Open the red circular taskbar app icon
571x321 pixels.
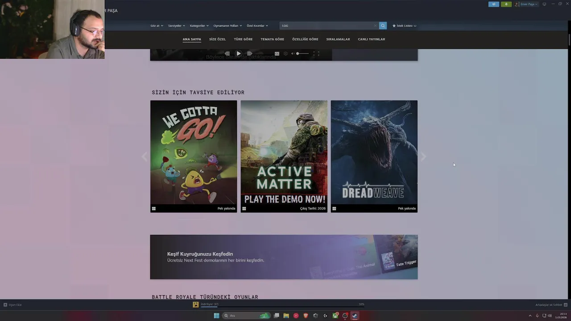[296, 316]
